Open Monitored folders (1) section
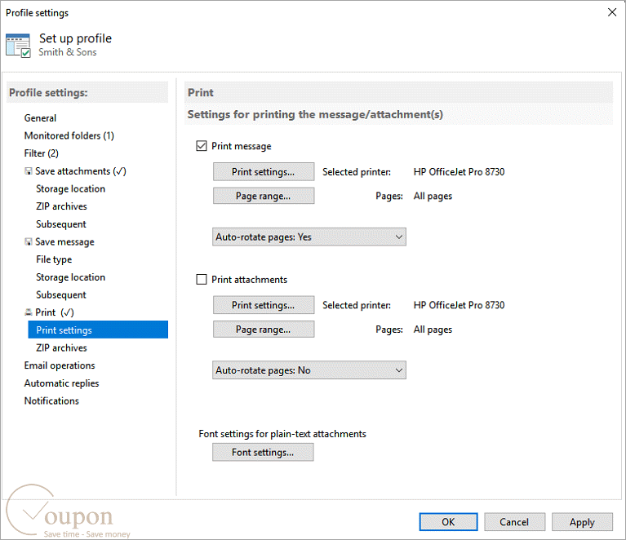The width and height of the screenshot is (626, 540). point(69,135)
